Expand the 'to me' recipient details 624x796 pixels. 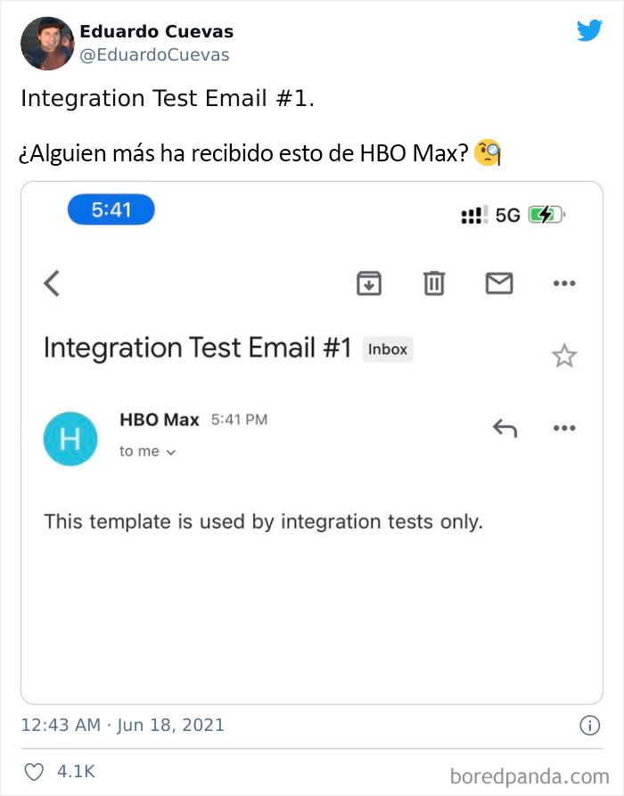(147, 451)
